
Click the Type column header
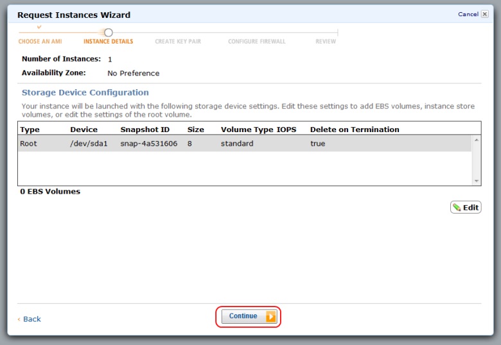click(30, 130)
